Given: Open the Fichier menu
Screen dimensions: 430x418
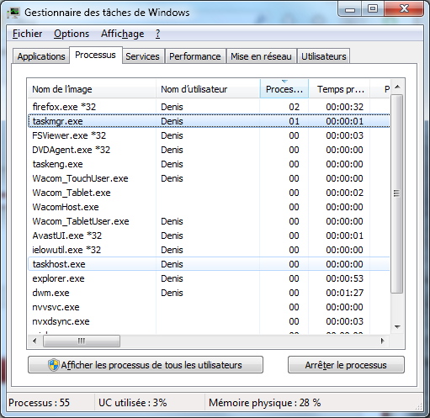Looking at the screenshot, I should click(27, 34).
